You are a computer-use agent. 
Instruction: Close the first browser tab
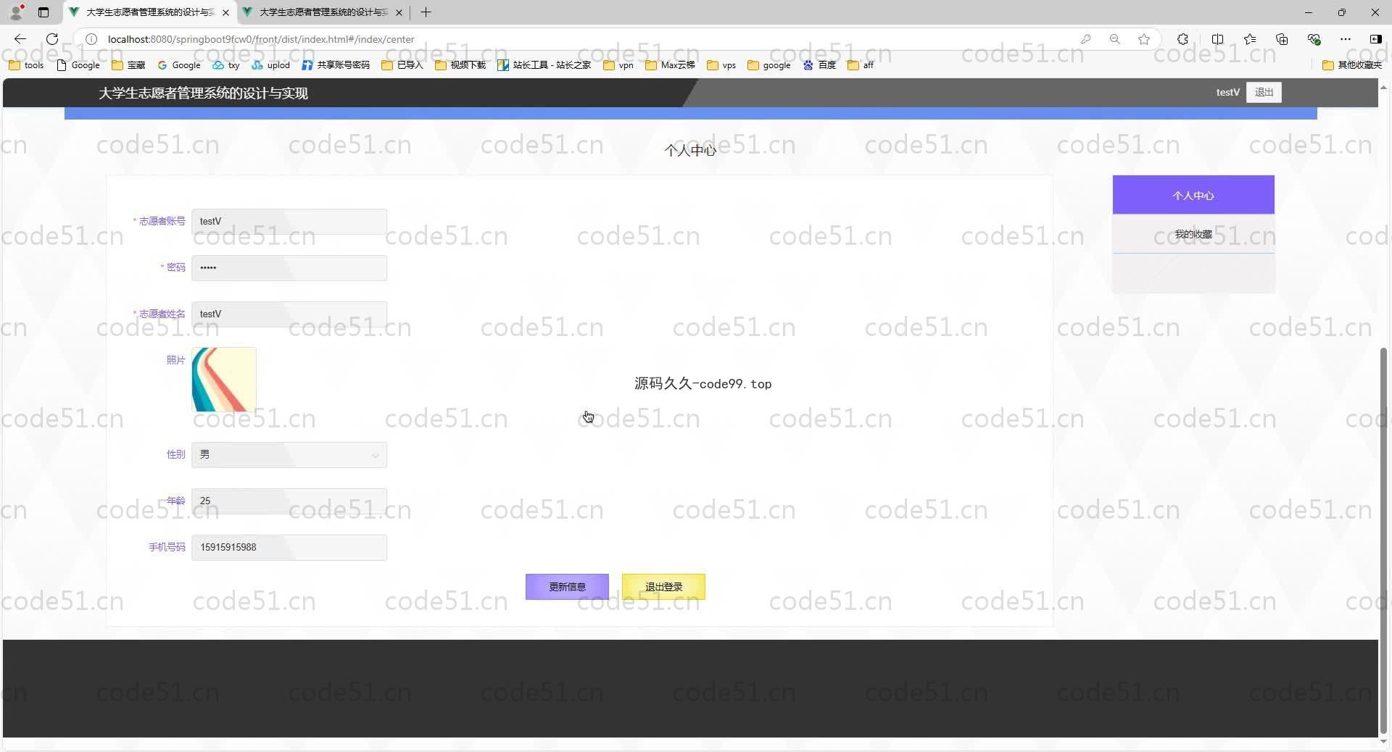point(225,12)
